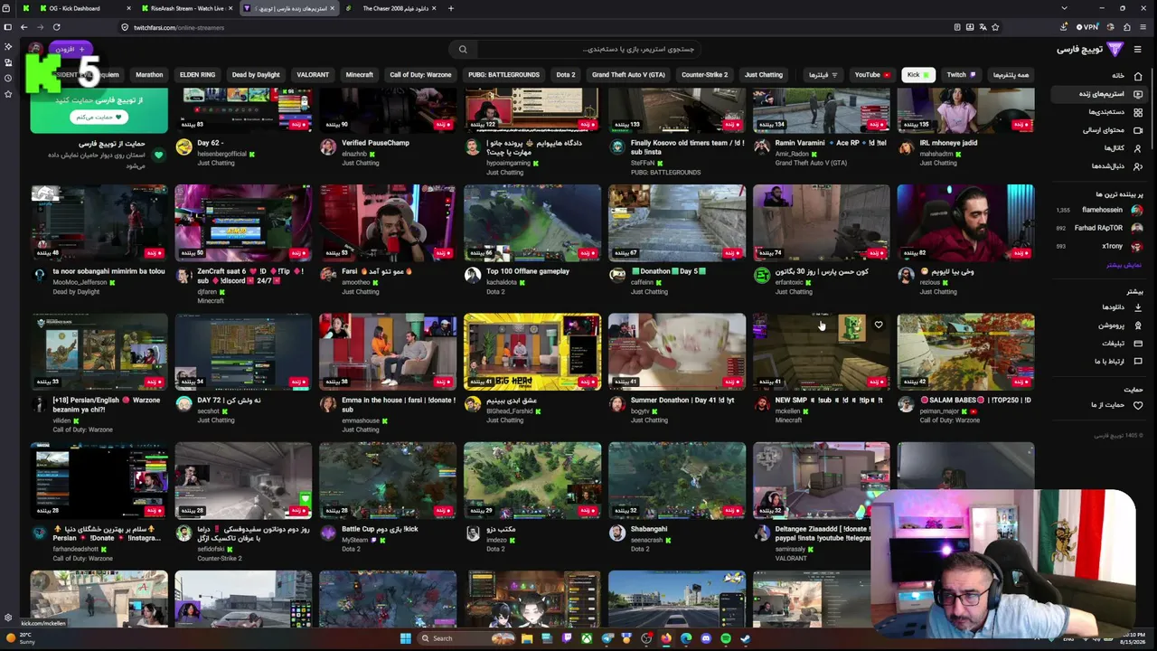Click the kachaldota channel avatar
The image size is (1157, 651).
click(473, 276)
